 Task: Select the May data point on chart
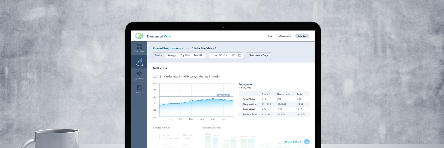(x=213, y=99)
